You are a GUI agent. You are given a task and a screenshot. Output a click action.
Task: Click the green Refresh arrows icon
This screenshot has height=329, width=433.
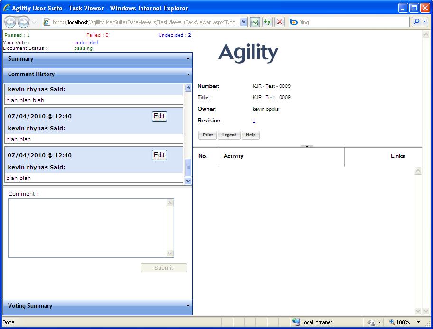point(267,22)
